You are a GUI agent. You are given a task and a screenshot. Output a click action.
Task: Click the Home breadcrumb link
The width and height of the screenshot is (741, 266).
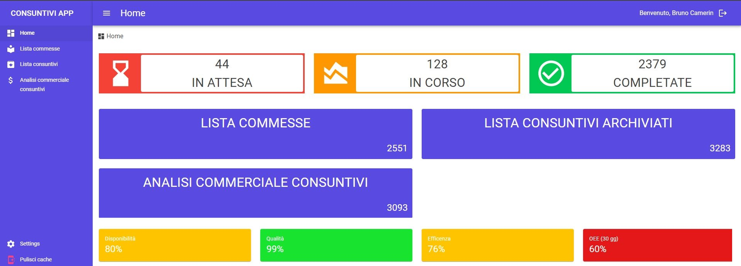click(115, 36)
